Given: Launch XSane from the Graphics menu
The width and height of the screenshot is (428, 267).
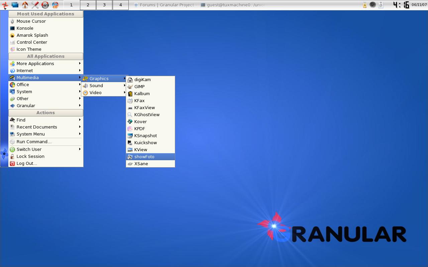Looking at the screenshot, I should click(150, 164).
